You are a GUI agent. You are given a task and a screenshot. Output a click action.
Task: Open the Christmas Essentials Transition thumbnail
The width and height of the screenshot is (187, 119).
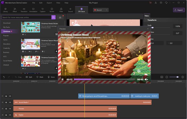[x=31, y=61]
